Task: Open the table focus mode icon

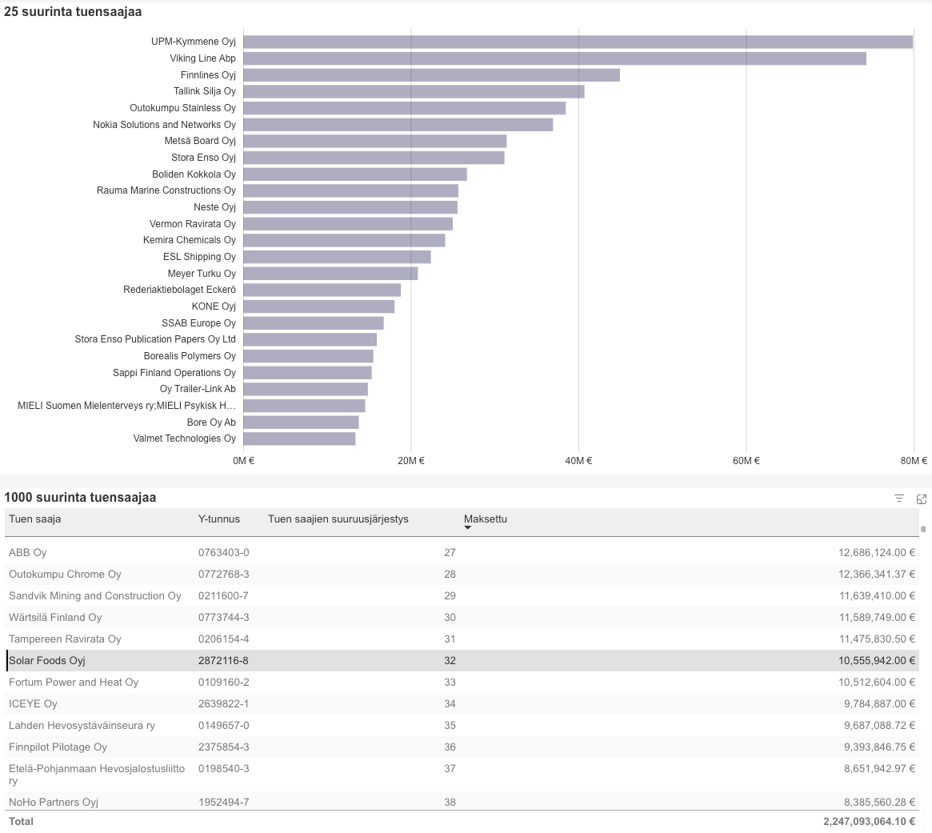Action: pyautogui.click(x=922, y=499)
